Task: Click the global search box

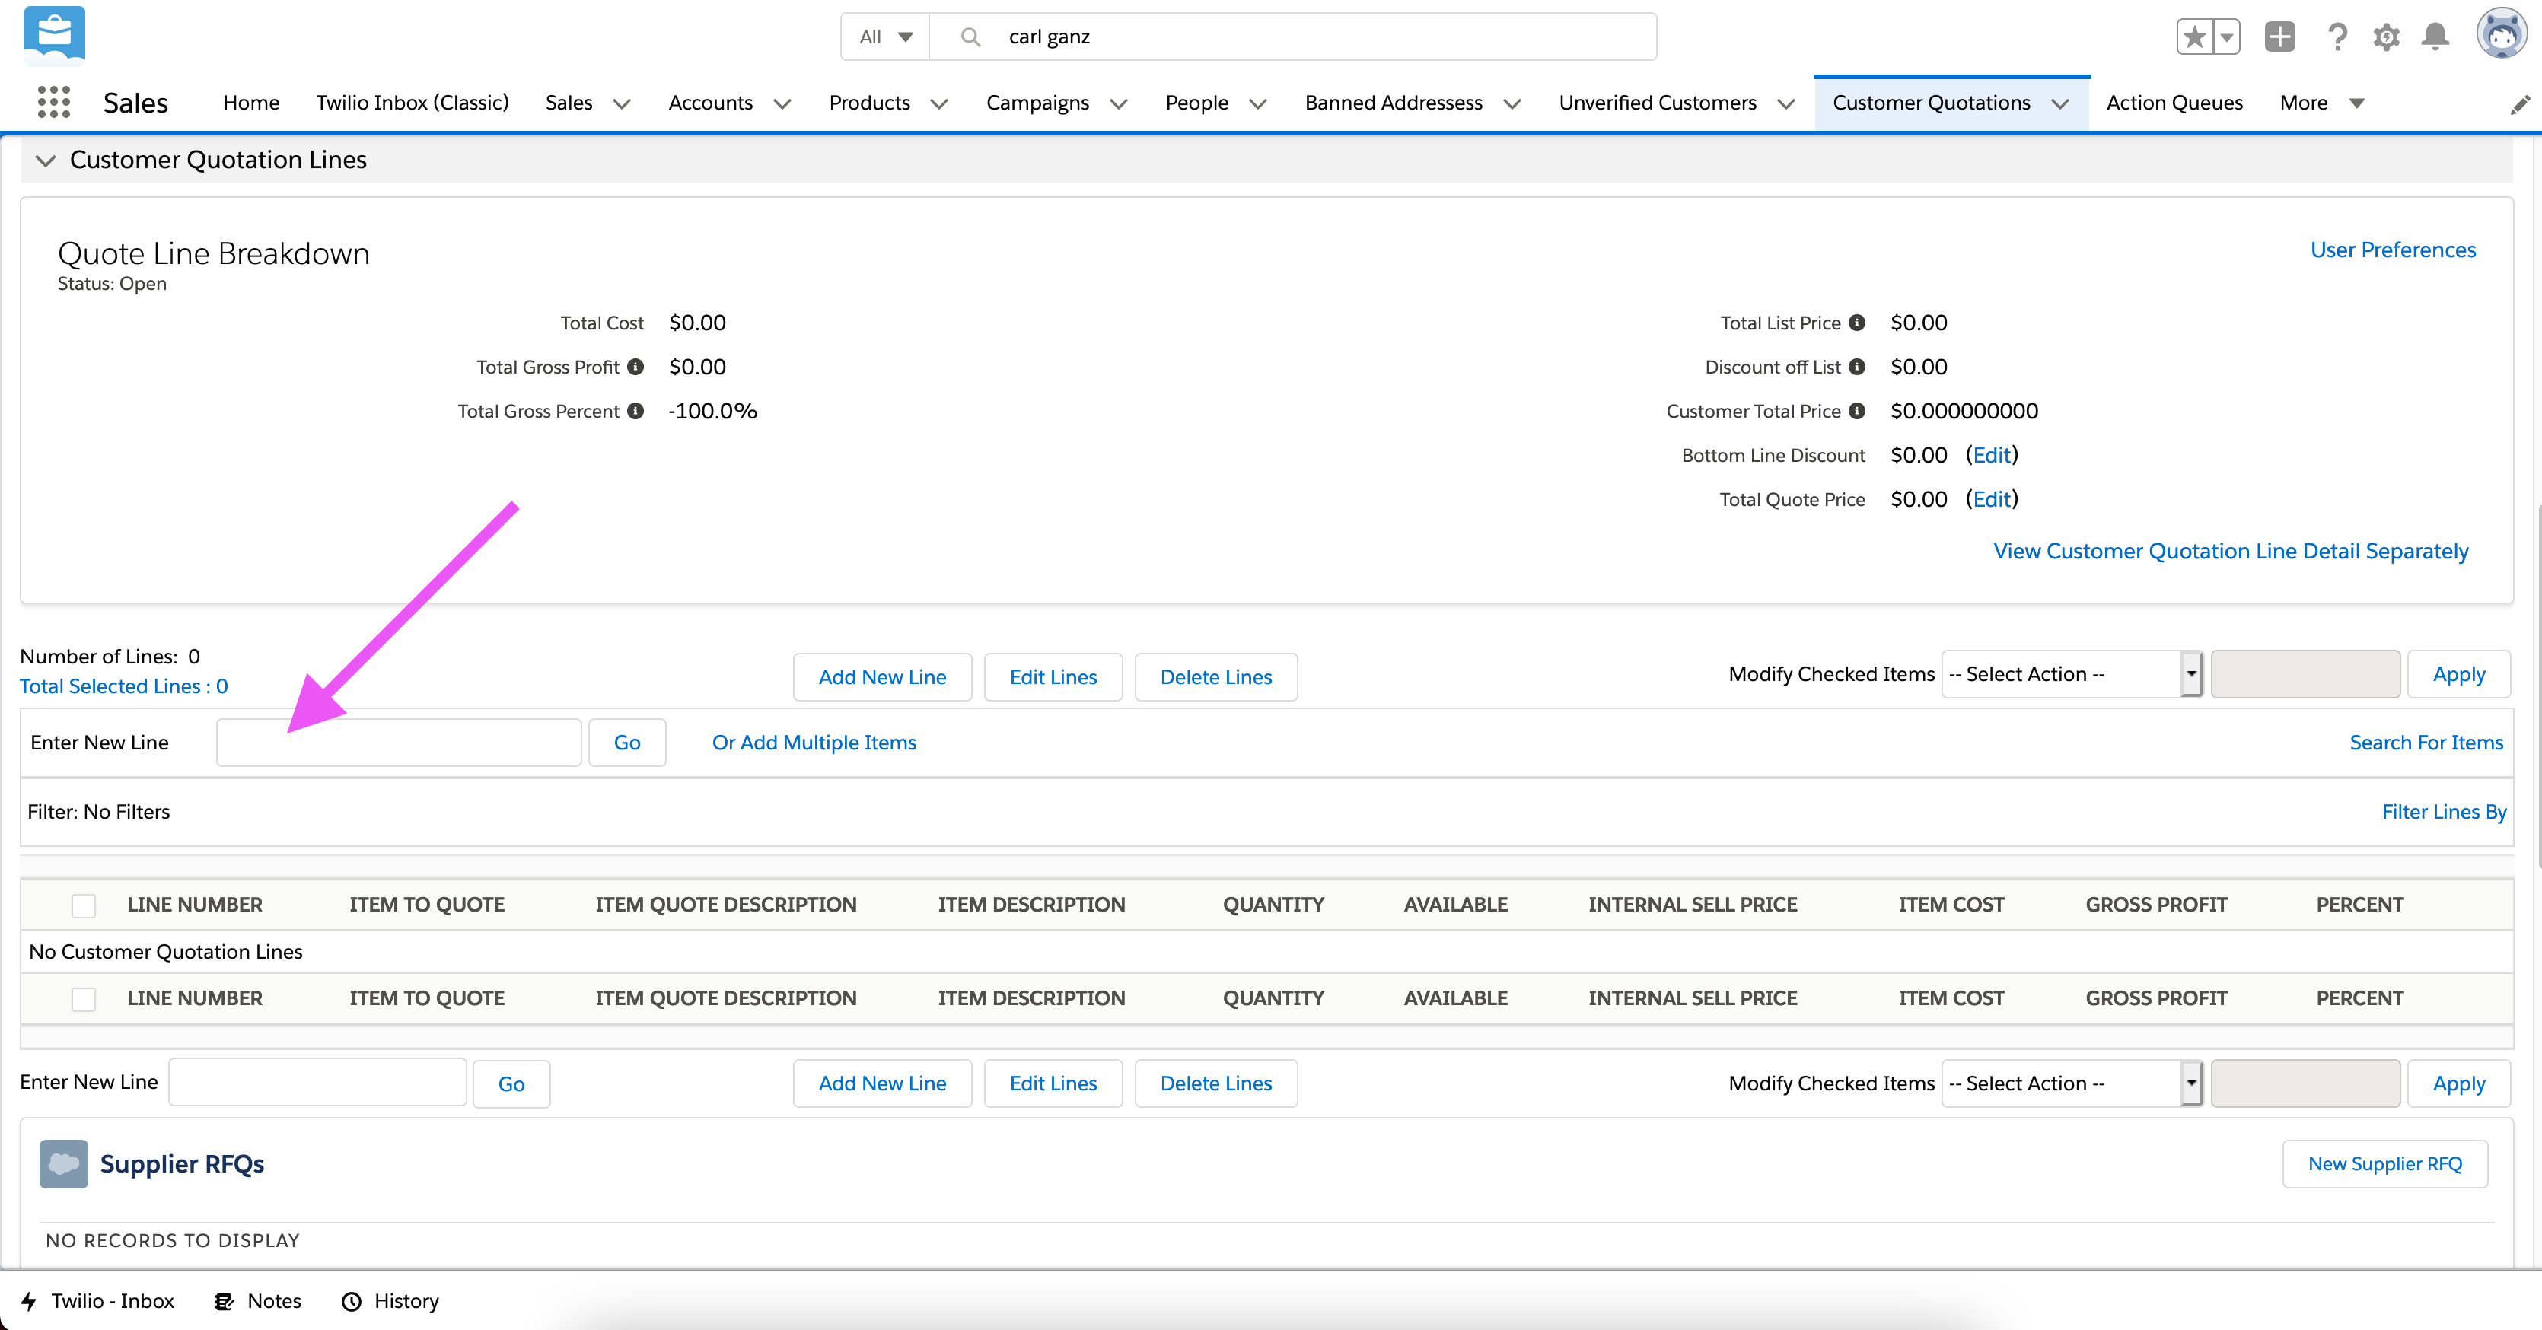Action: tap(1293, 37)
